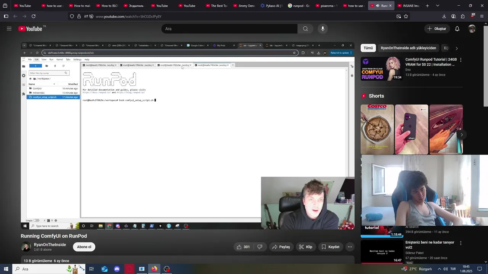
Task: Open Windows Start menu
Action: [6, 269]
